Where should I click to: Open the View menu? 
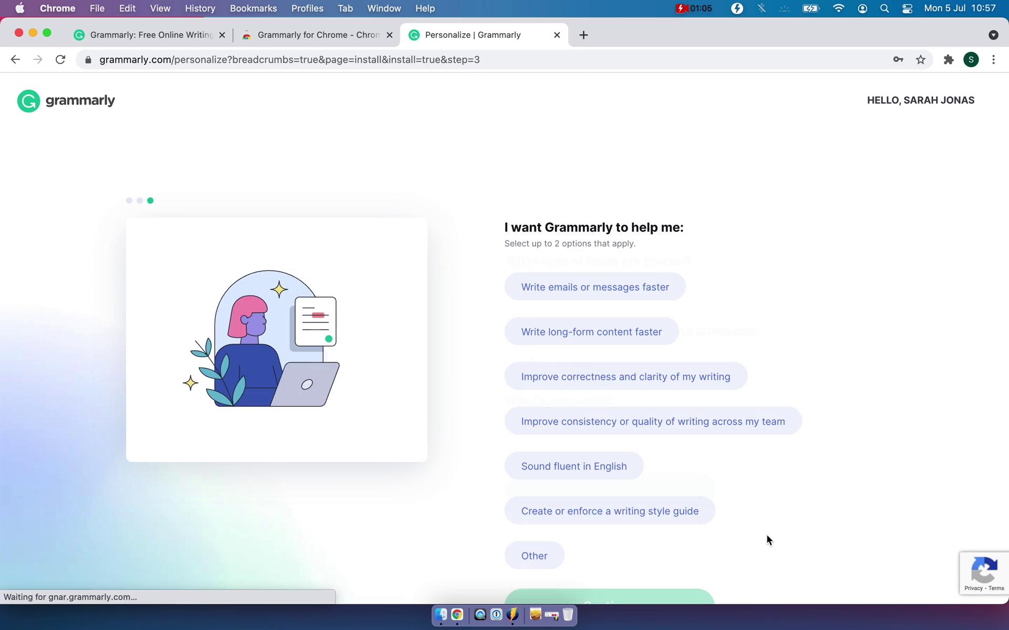point(160,8)
